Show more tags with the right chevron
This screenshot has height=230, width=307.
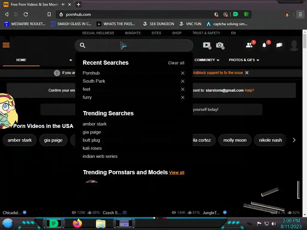(294, 140)
